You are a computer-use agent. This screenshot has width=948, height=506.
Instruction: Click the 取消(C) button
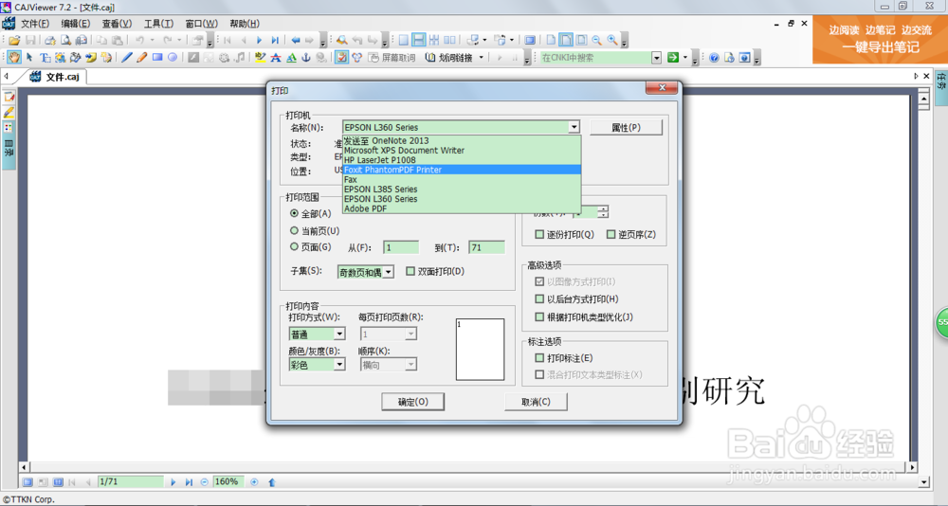pyautogui.click(x=536, y=402)
